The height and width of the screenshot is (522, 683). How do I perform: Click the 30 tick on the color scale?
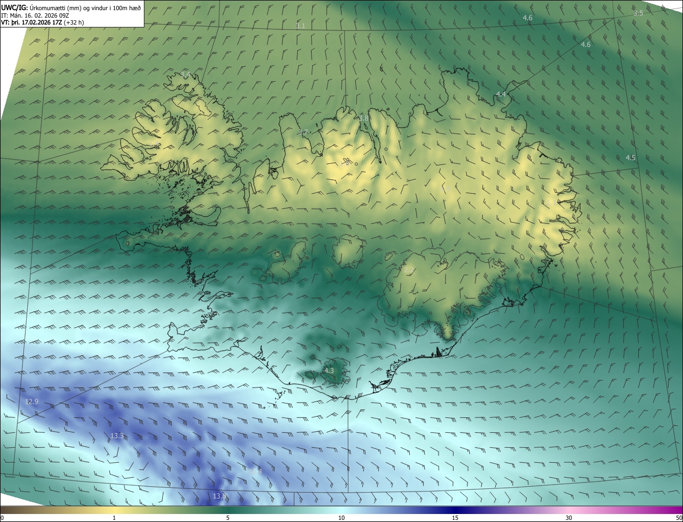pos(569,518)
